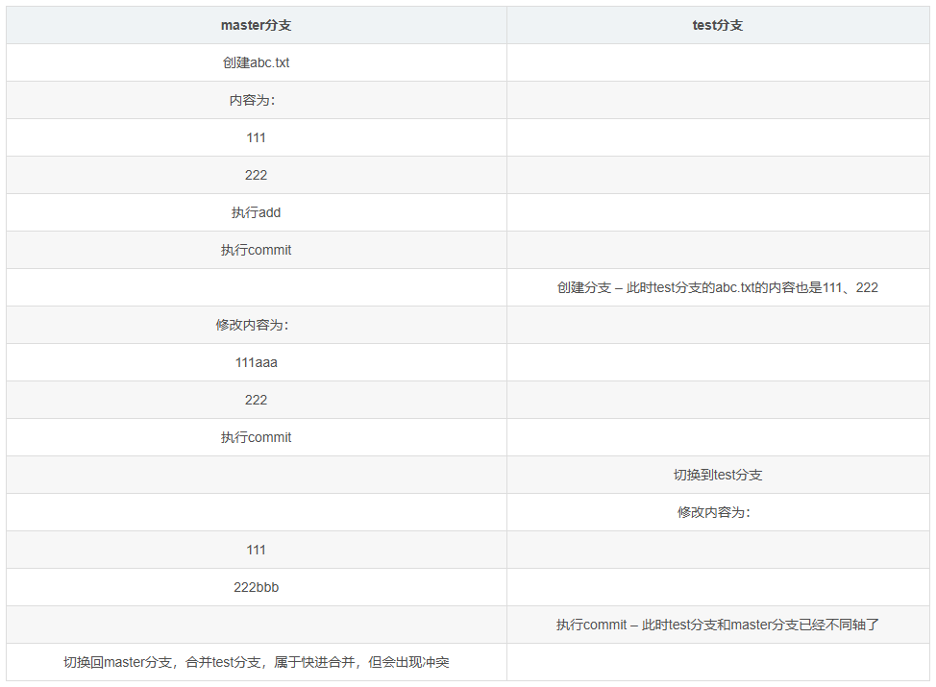The height and width of the screenshot is (687, 936).
Task: Click the 执行commit cell directly below 执行add
Action: tap(256, 250)
